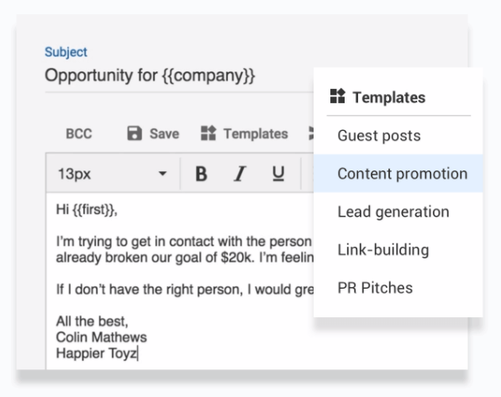501x397 pixels.
Task: Choose the Content promotion template
Action: tap(398, 173)
